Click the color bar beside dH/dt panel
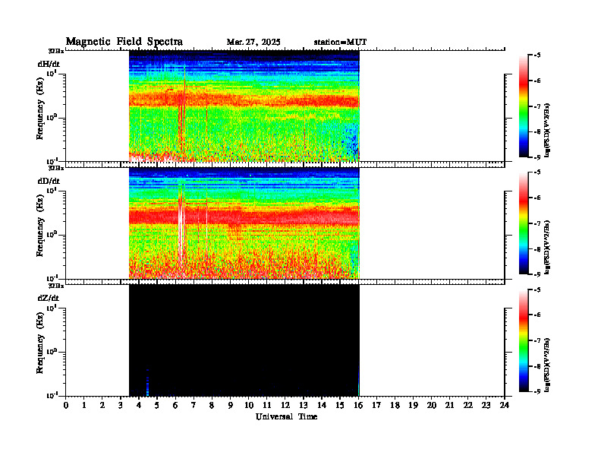Image resolution: width=601 pixels, height=465 pixels. 523,106
